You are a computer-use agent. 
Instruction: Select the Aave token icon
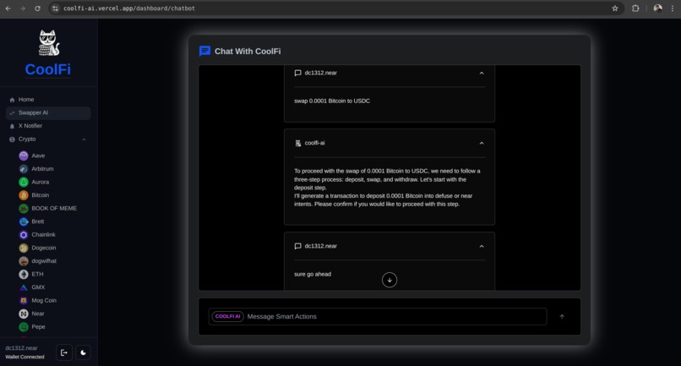point(24,156)
